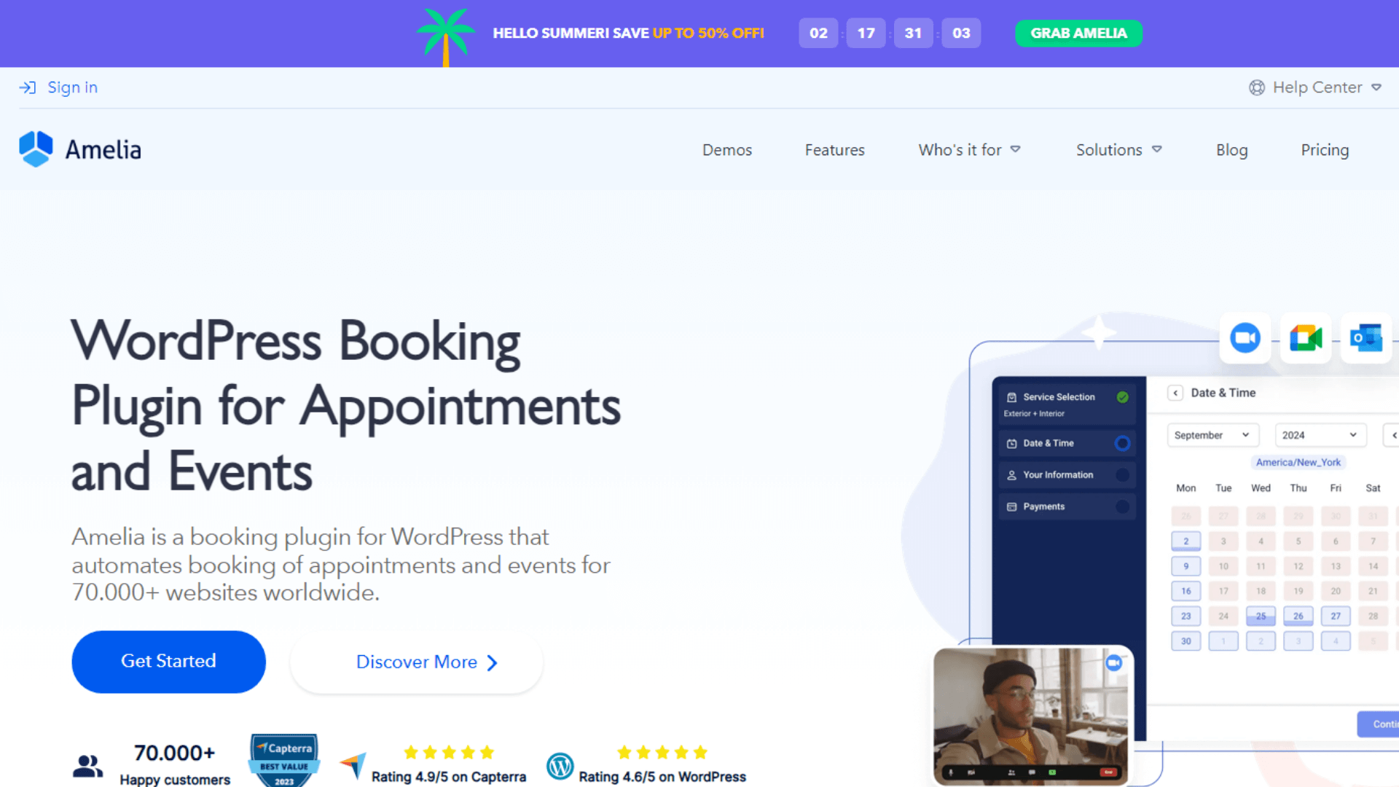
Task: Click the GRAB AMELIA button
Action: [1078, 34]
